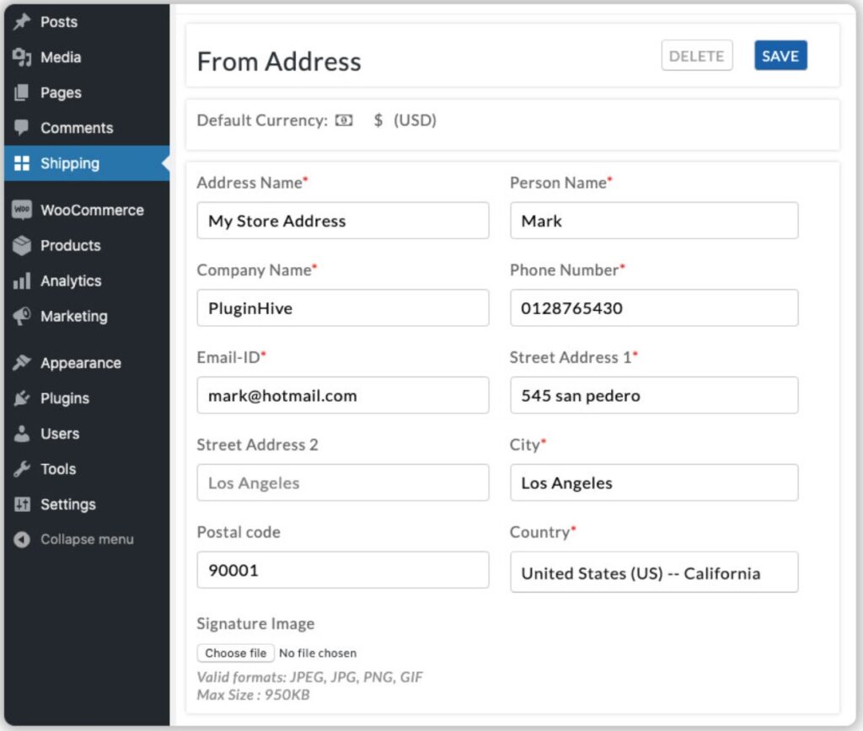Click the Plugins plug icon
Screen dimensions: 863x731
(x=21, y=398)
